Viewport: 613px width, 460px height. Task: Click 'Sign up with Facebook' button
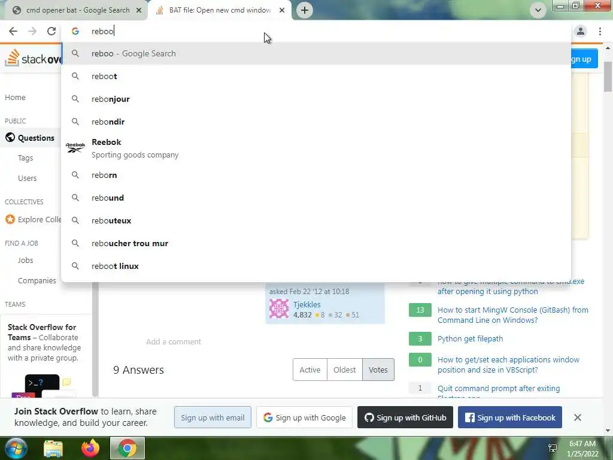click(510, 417)
